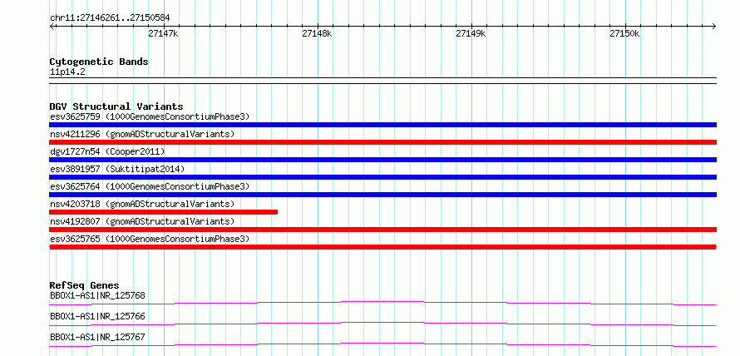Click magenta intron line of NR_125768
Image resolution: width=740 pixels, height=356 pixels.
click(x=382, y=303)
